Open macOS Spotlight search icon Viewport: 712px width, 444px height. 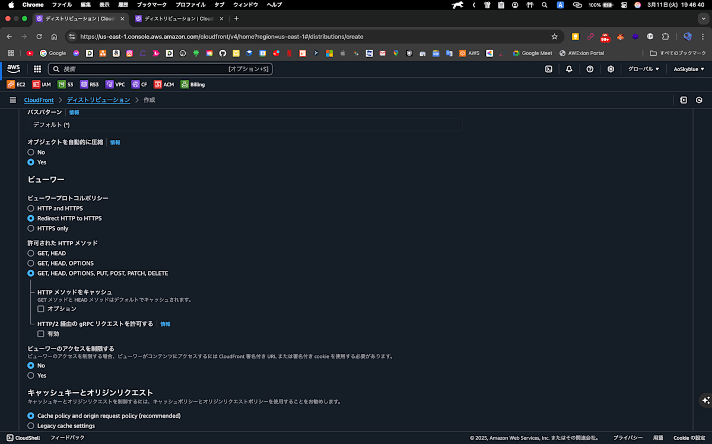(x=545, y=4)
